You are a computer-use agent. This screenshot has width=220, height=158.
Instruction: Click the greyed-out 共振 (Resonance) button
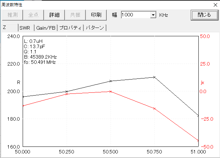click(x=75, y=15)
